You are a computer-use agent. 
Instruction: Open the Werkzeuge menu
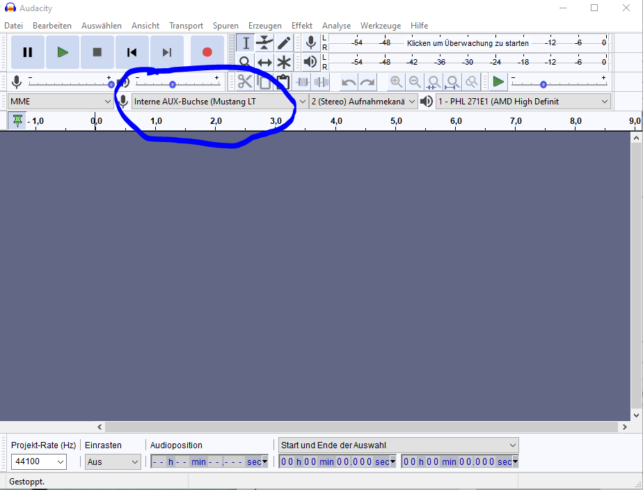click(x=381, y=26)
